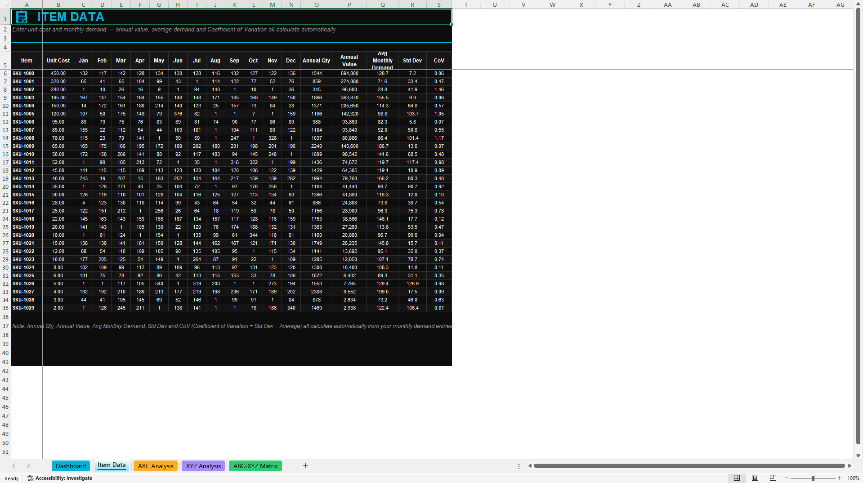The height and width of the screenshot is (483, 863).
Task: Click the Avg Monthly Demand heading cell
Action: coord(382,61)
